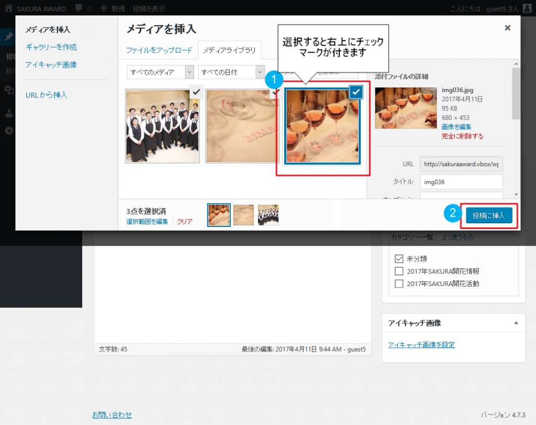Click the pushpin posts icon in the admin menu
This screenshot has width=536, height=425.
[9, 36]
